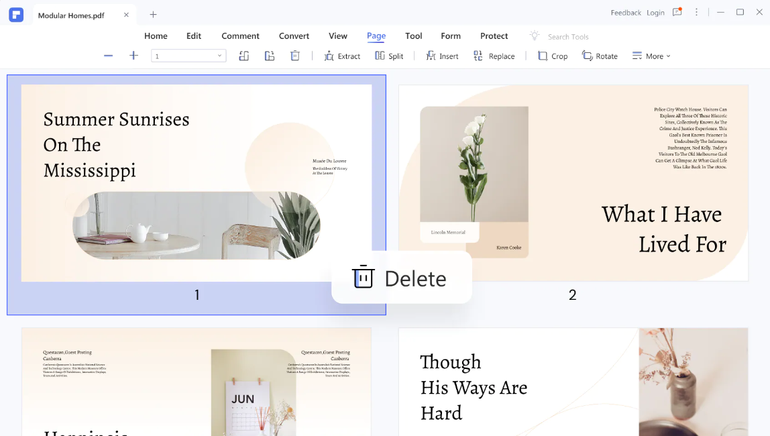
Task: Expand the More options dropdown
Action: (651, 56)
